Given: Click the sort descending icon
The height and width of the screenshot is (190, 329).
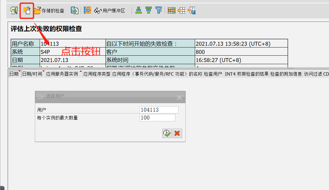Looking at the screenshot, I should pos(148,10).
